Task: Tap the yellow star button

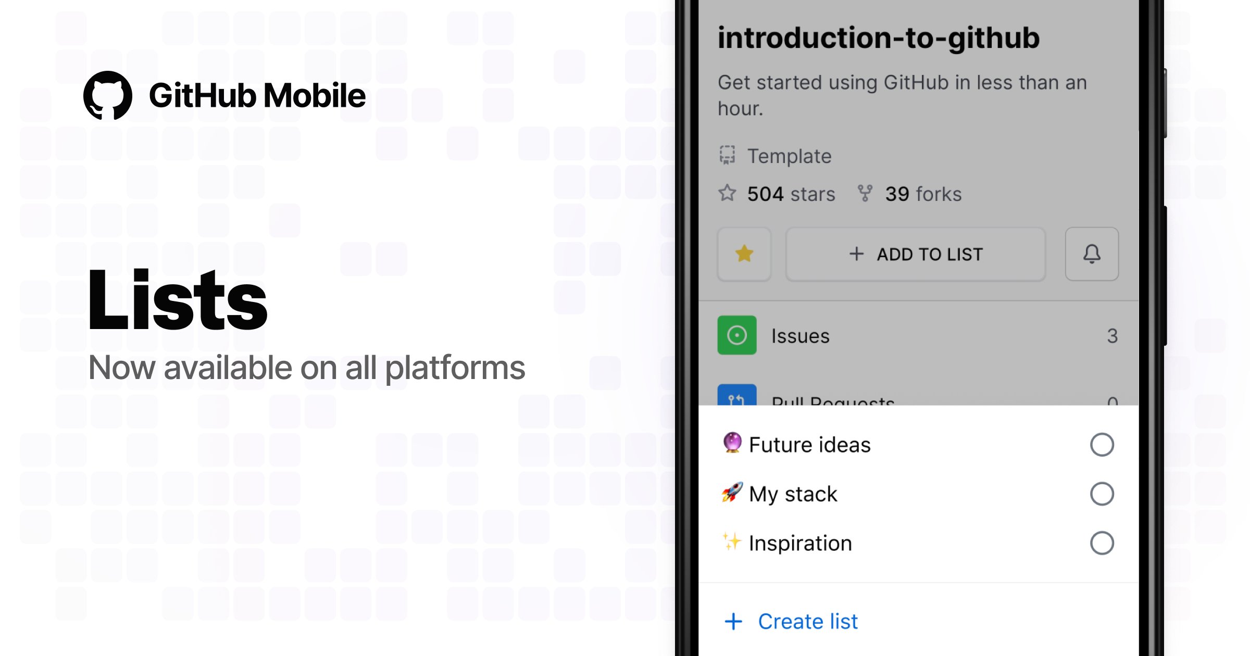Action: click(744, 254)
